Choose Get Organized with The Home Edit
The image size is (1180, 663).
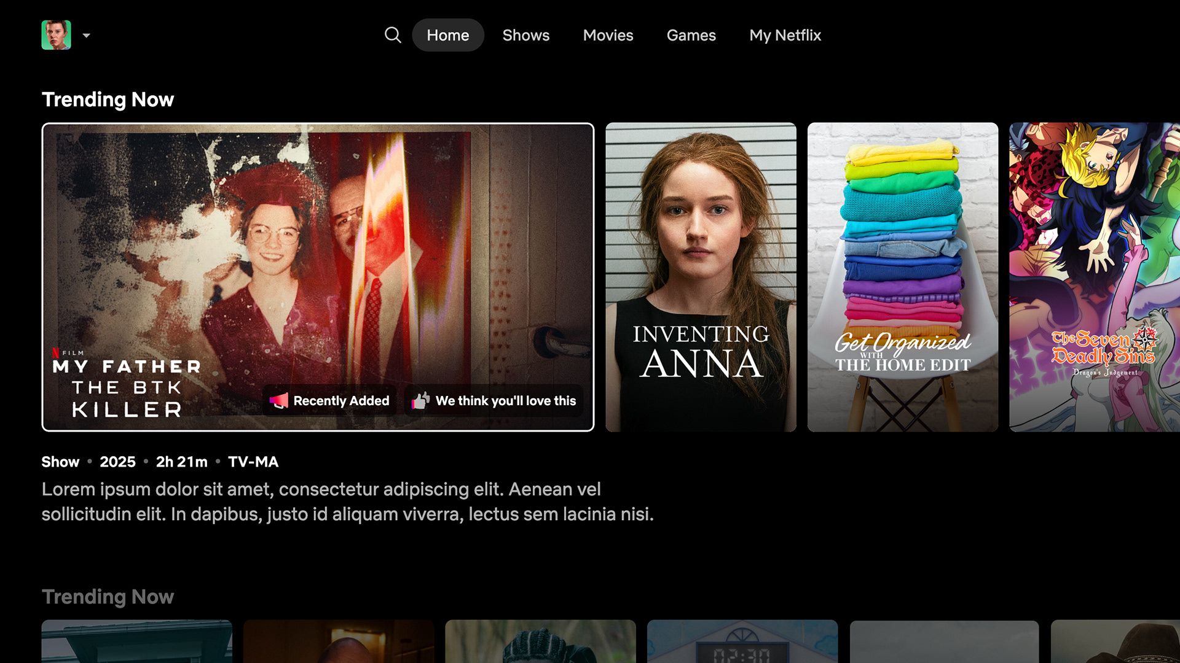coord(902,276)
